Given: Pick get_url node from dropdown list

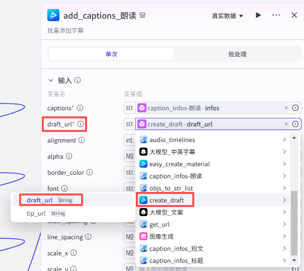Looking at the screenshot, I should coord(159,224).
